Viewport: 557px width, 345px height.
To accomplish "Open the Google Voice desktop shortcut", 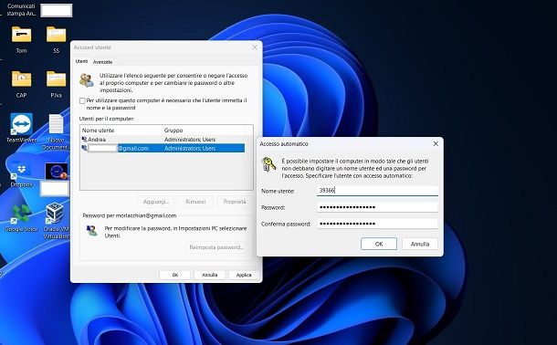I will click(21, 214).
